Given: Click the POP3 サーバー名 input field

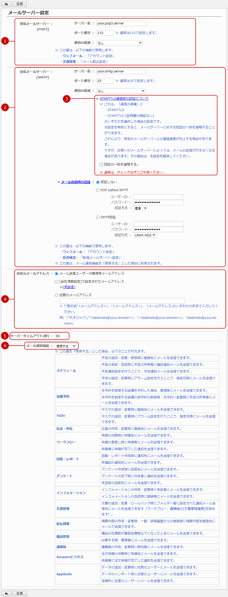Looking at the screenshot, I should click(x=121, y=24).
